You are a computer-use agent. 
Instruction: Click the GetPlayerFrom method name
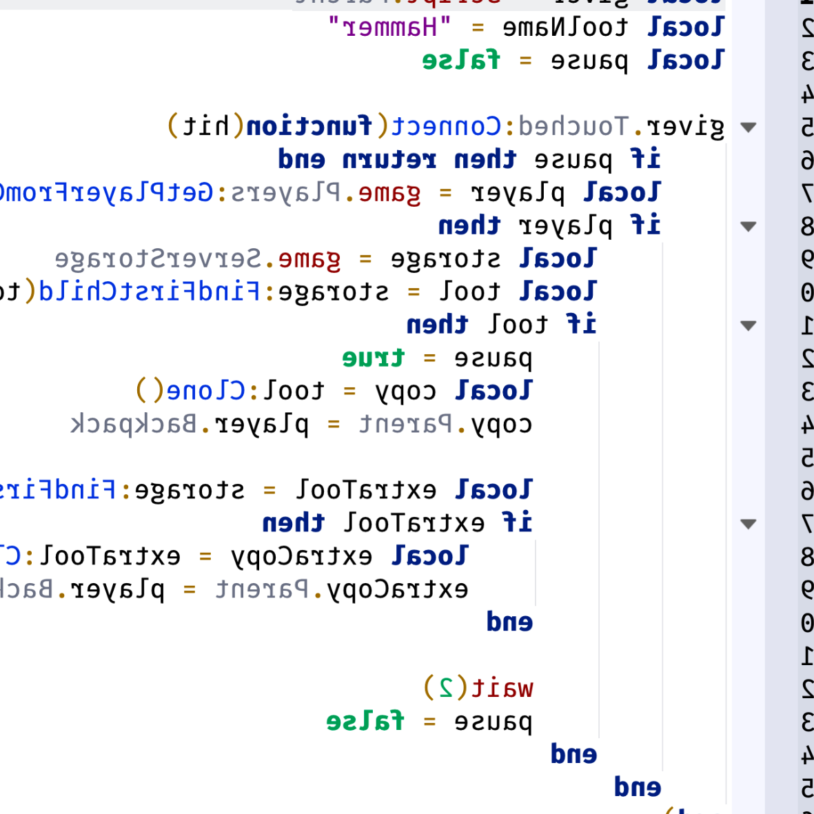pos(103,193)
